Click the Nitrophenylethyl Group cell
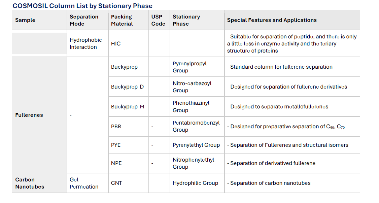 [193, 163]
